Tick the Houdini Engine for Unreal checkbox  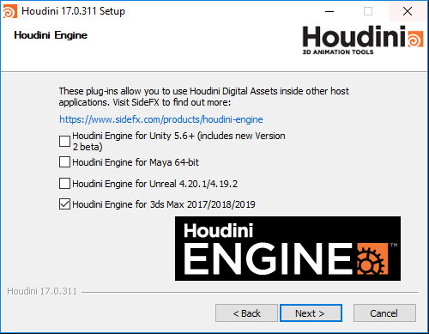point(64,184)
